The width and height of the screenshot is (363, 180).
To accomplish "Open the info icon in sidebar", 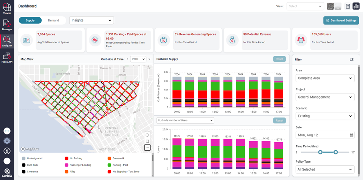I will (x=7, y=151).
